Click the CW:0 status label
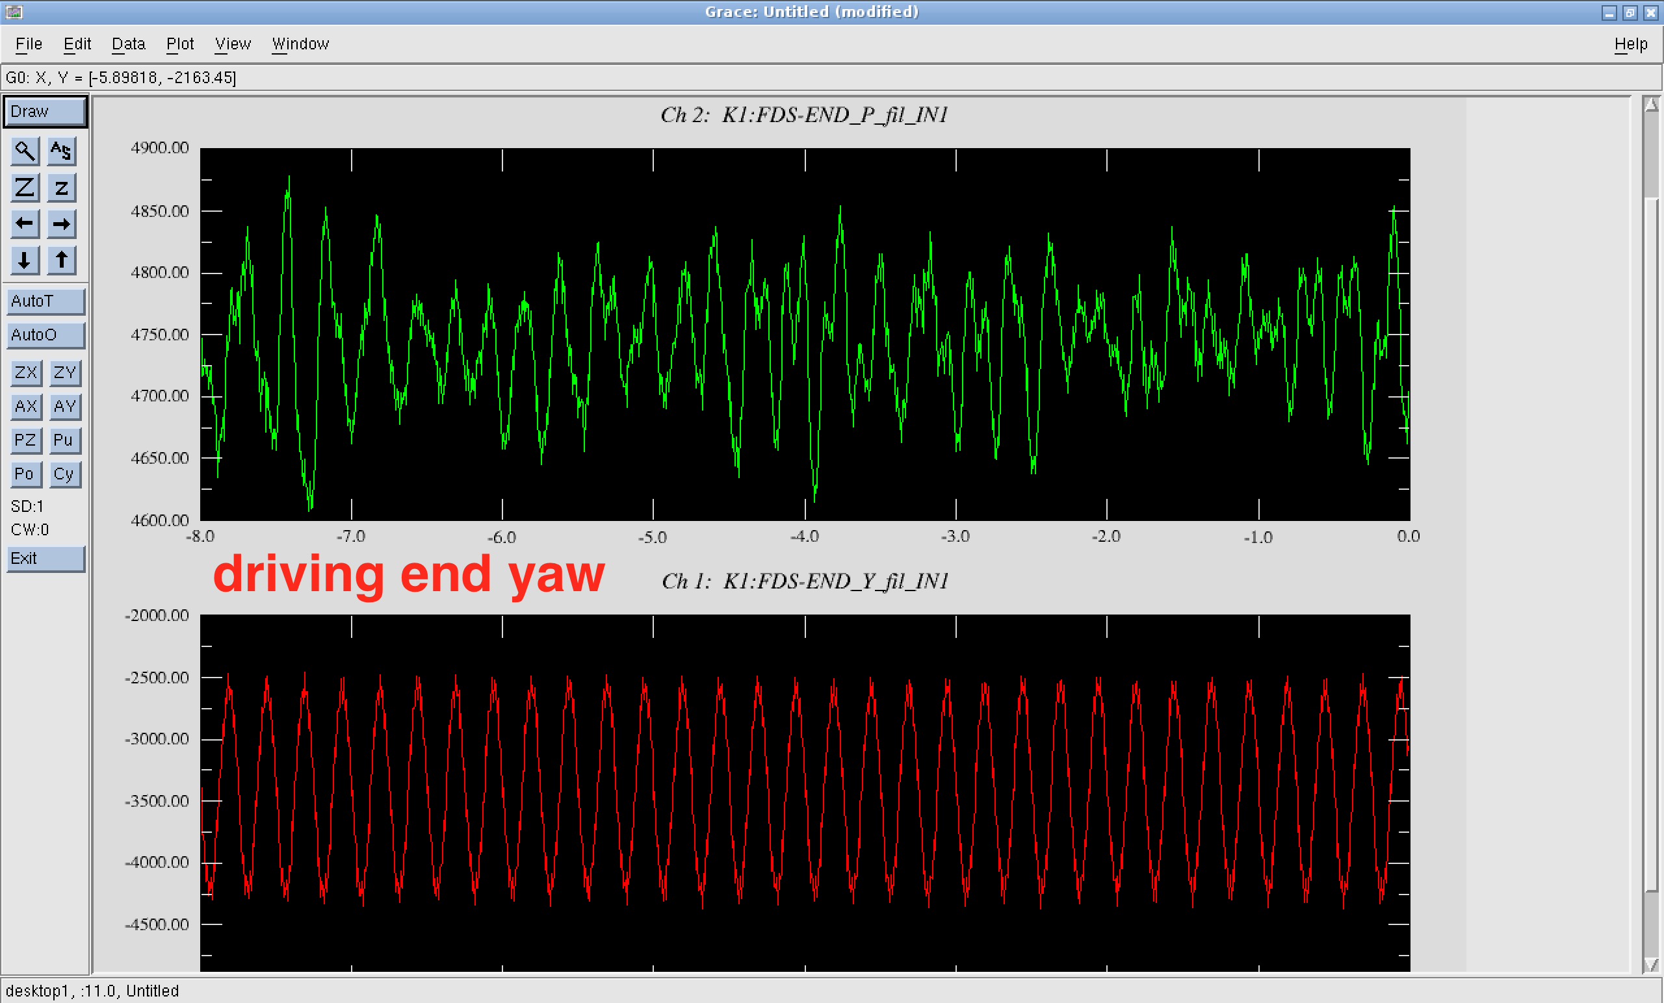1664x1003 pixels. (30, 530)
